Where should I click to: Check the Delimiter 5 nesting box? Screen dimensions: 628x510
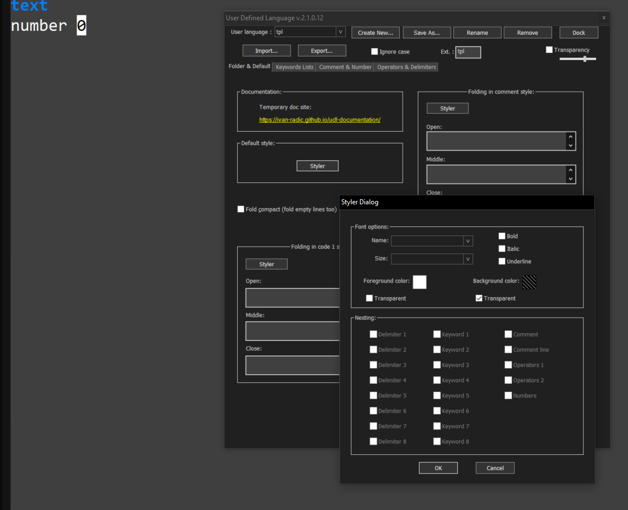coord(373,396)
